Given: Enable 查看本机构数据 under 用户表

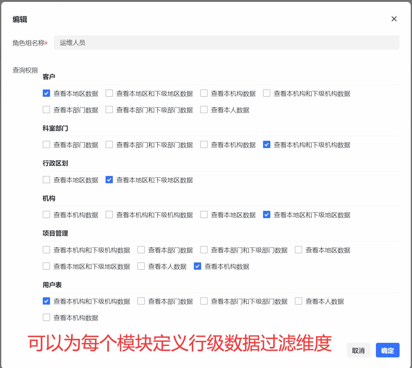Looking at the screenshot, I should [46, 317].
